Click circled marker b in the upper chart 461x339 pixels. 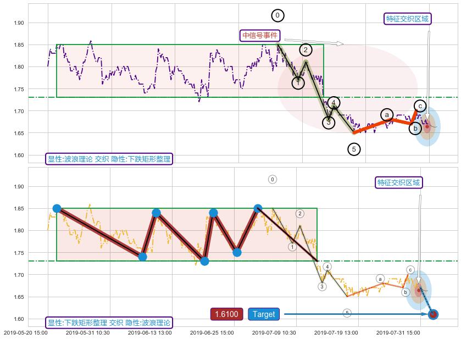(x=415, y=129)
